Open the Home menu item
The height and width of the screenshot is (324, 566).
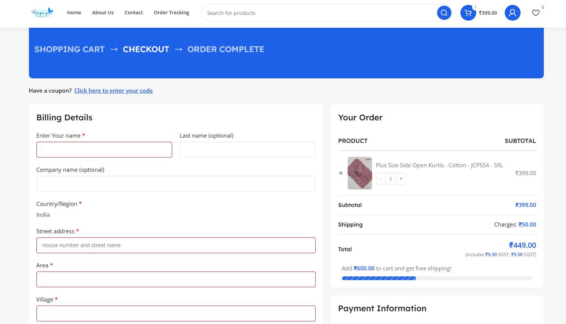pyautogui.click(x=74, y=13)
